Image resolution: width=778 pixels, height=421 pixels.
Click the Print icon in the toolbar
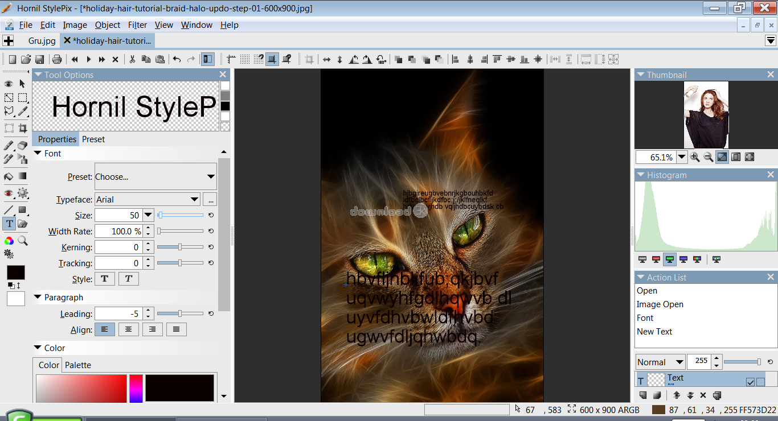pos(57,59)
